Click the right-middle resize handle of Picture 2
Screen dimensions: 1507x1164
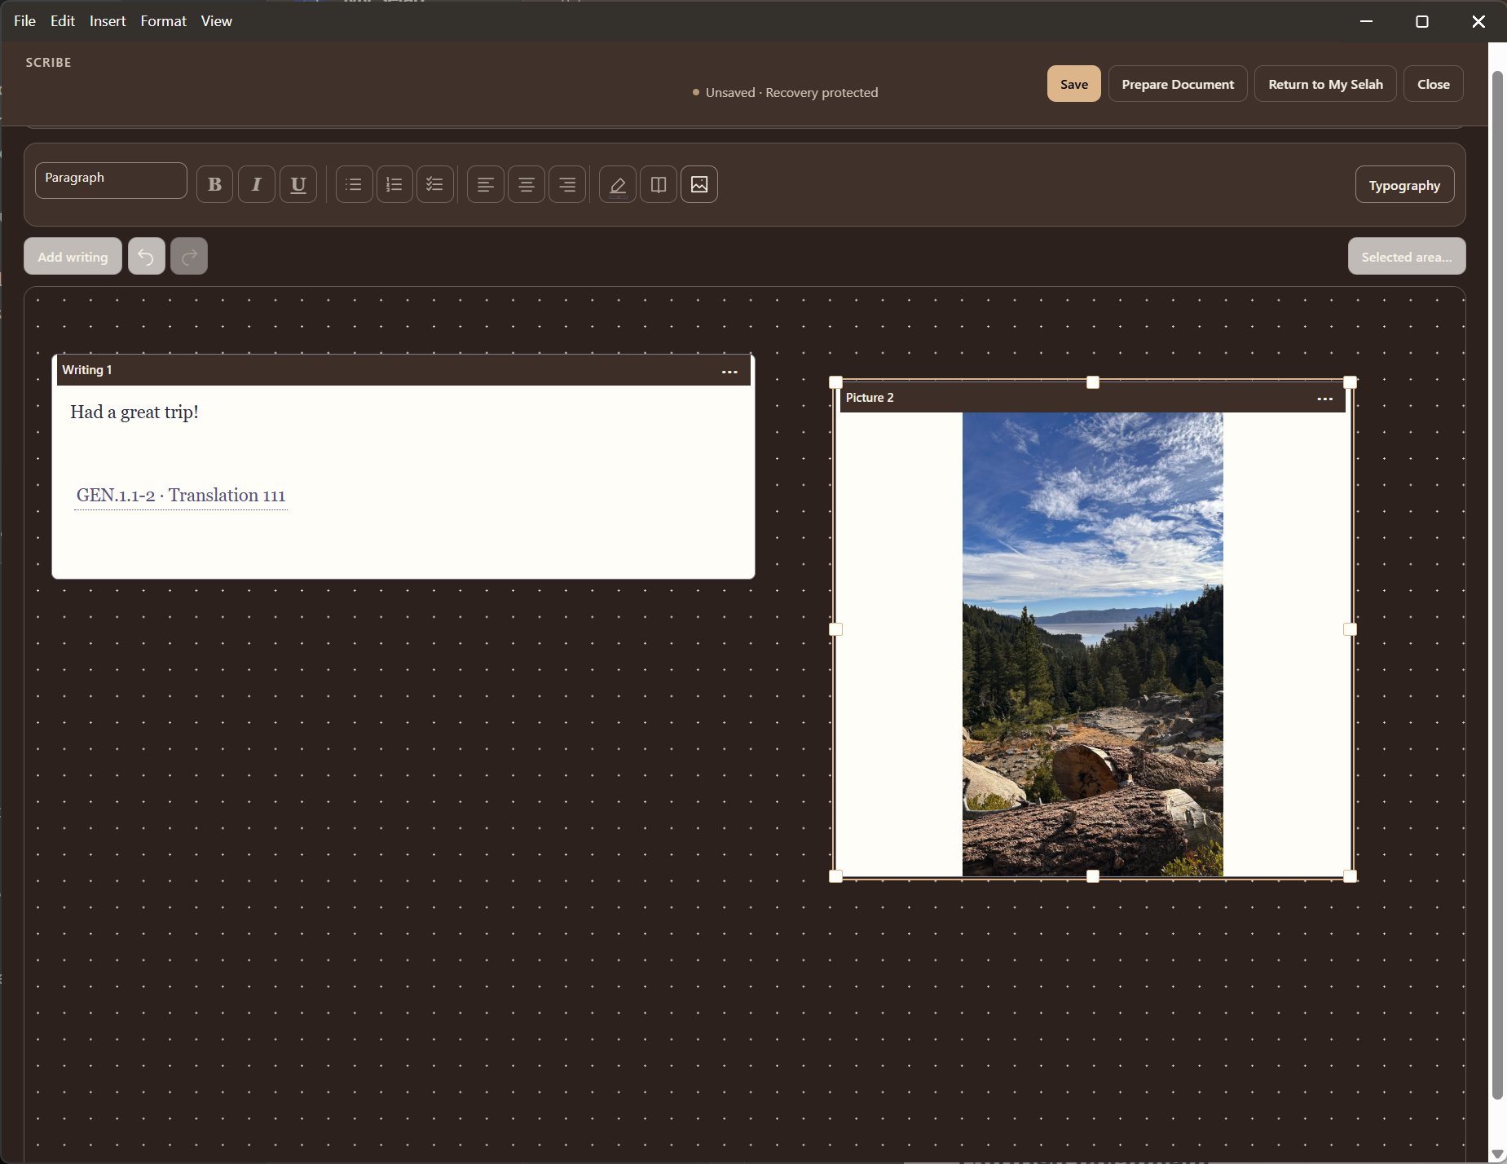click(x=1351, y=629)
